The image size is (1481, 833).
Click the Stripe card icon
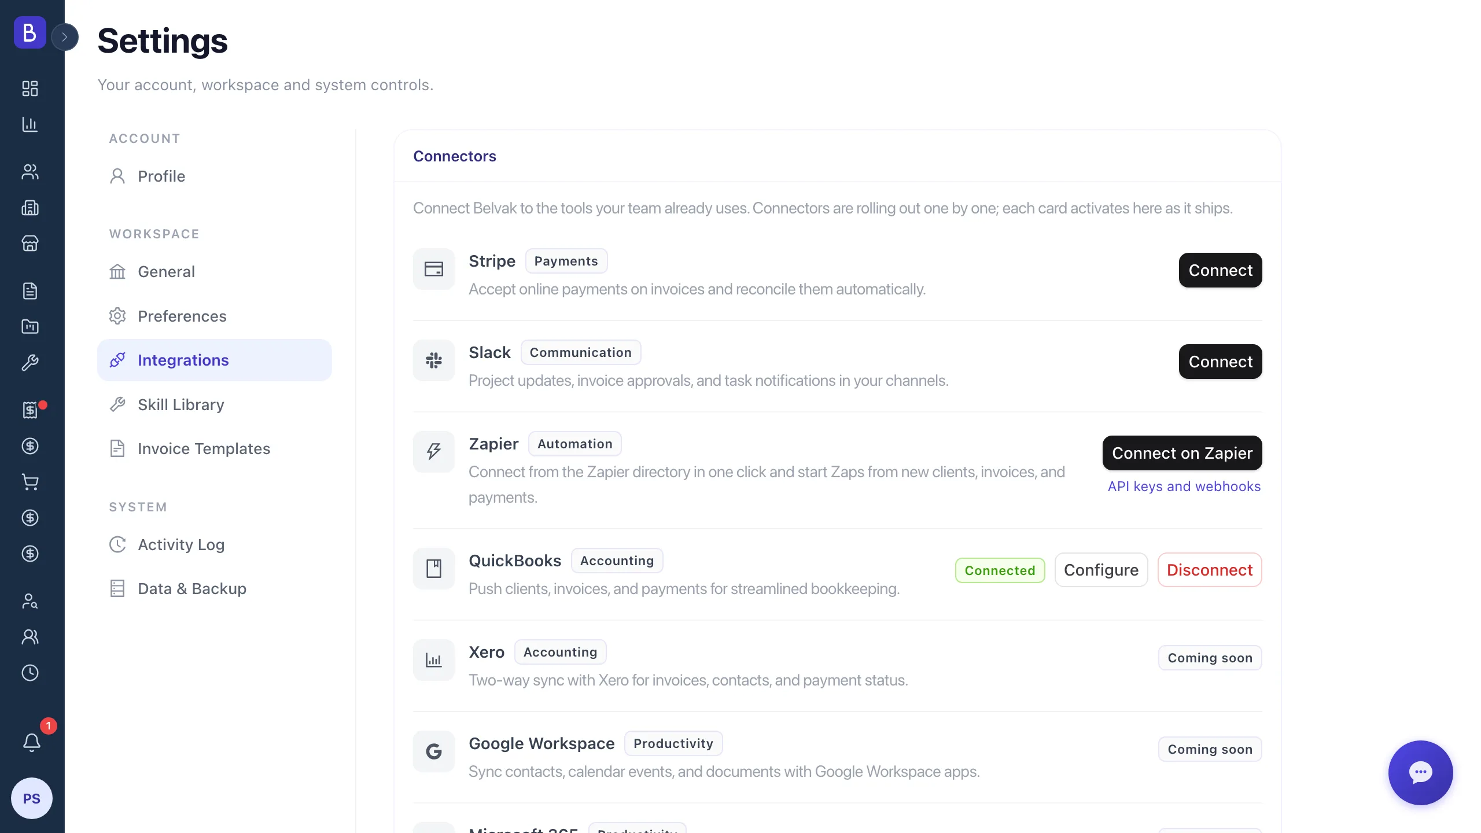(434, 269)
